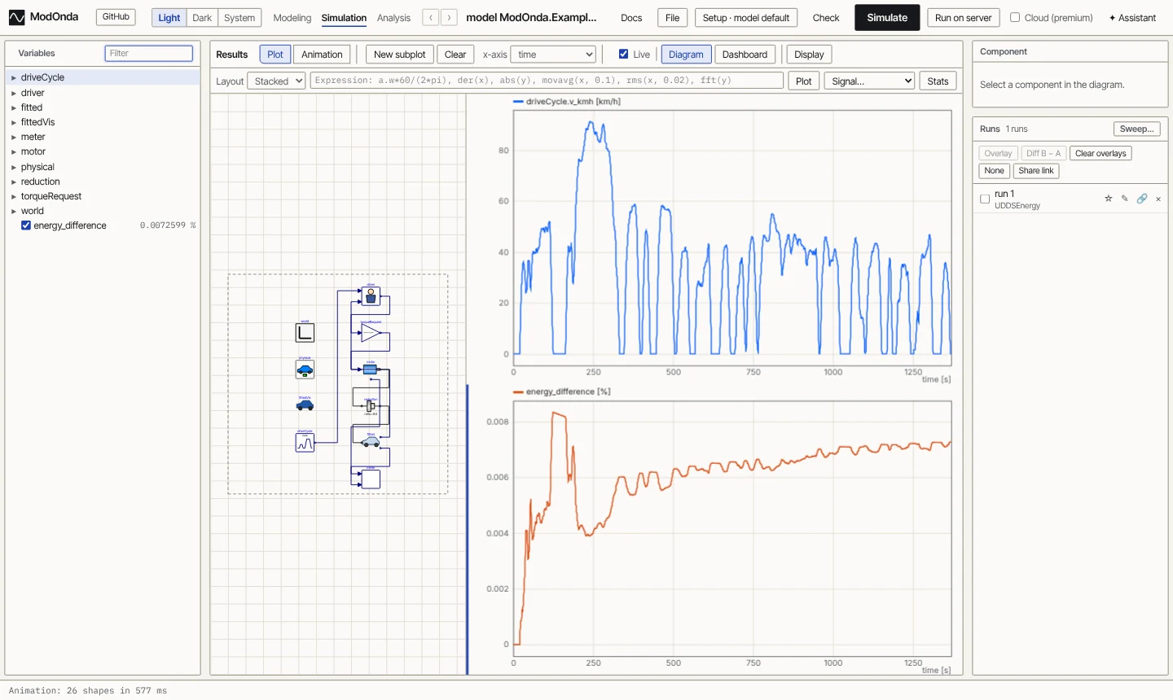
Task: Select the torqueRequest gain triangle block
Action: click(x=371, y=332)
